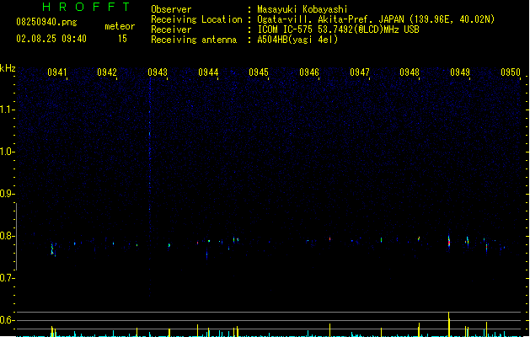Click the Observer field label
530x337 pixels.
tap(171, 9)
